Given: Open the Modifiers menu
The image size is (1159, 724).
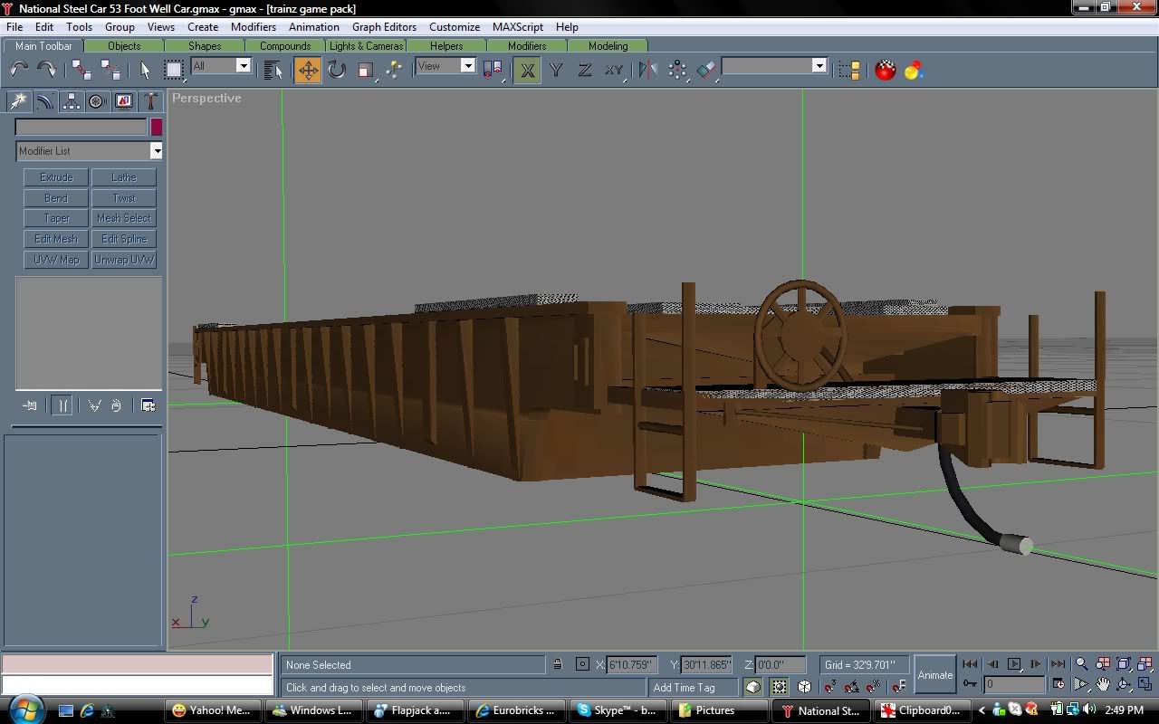Looking at the screenshot, I should [253, 27].
